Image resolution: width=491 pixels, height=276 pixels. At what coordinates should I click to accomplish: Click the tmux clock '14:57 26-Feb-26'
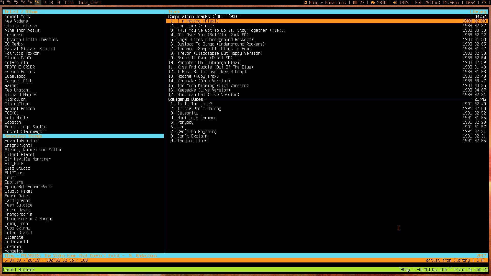(471, 269)
